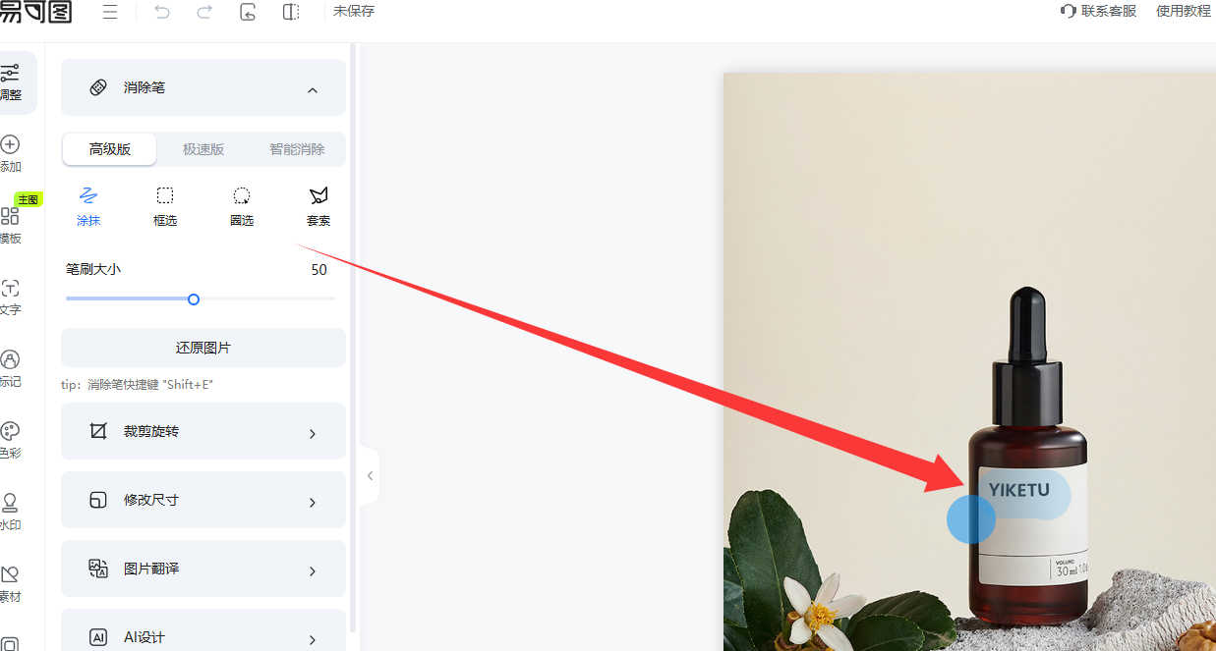Viewport: 1216px width, 651px height.
Task: Open the hamburger menu icon
Action: pyautogui.click(x=110, y=12)
